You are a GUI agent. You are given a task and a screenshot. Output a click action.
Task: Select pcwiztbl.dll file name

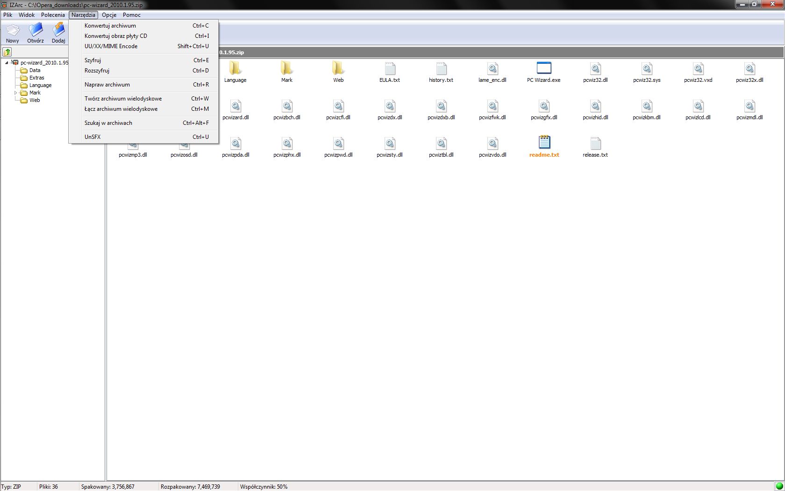click(441, 155)
